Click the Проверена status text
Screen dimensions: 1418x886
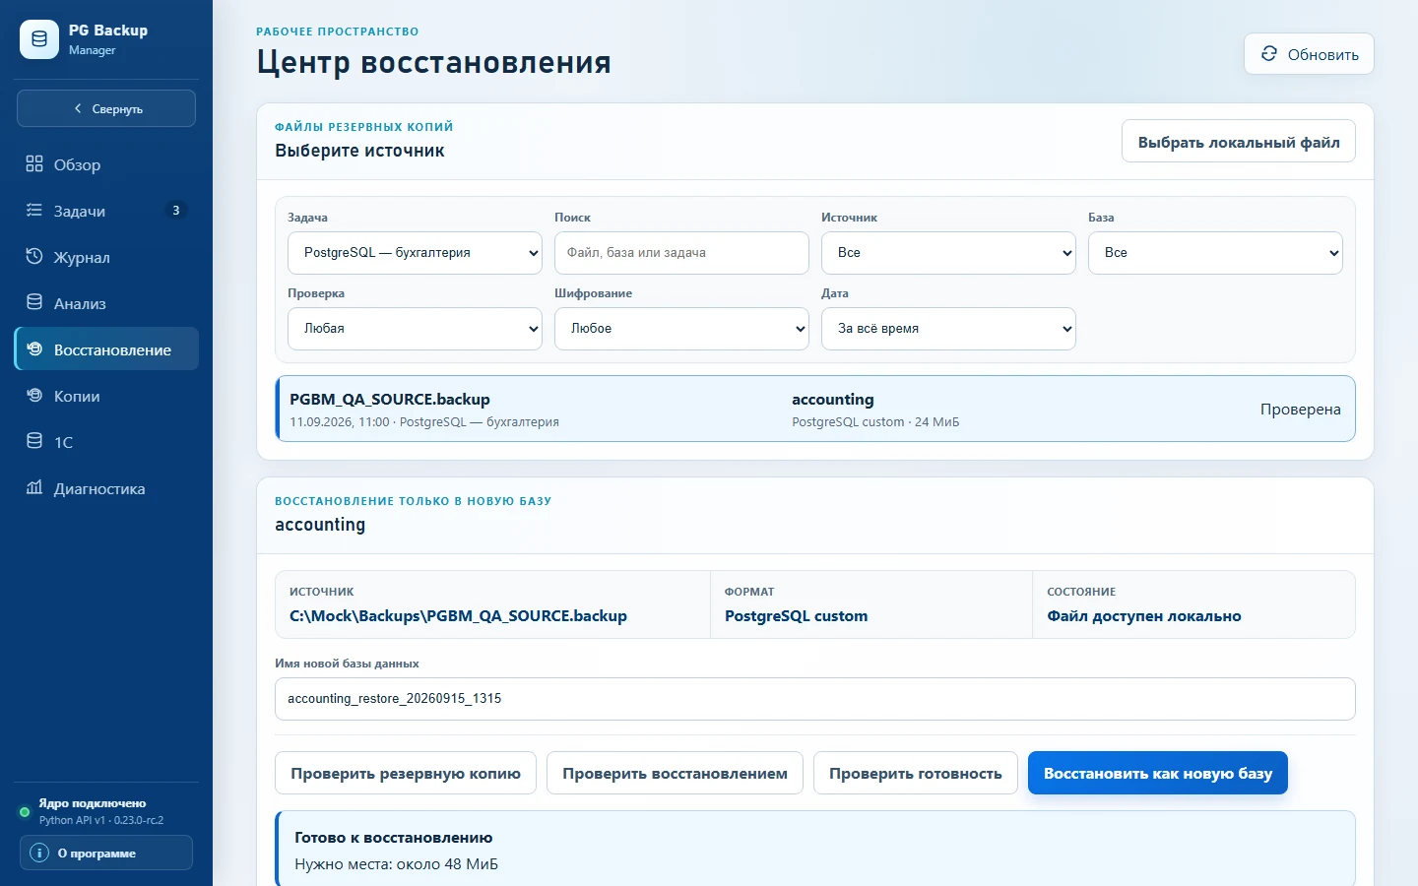1301,409
